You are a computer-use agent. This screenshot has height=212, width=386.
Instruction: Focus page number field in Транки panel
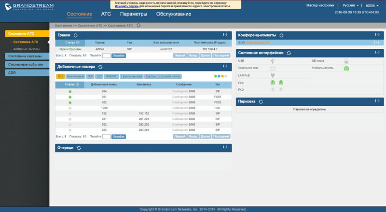106,56
